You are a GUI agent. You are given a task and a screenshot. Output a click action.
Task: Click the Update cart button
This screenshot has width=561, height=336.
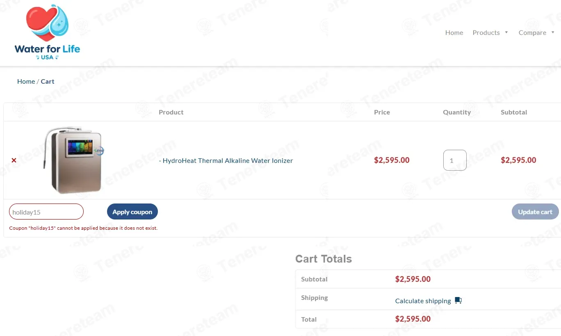(535, 212)
